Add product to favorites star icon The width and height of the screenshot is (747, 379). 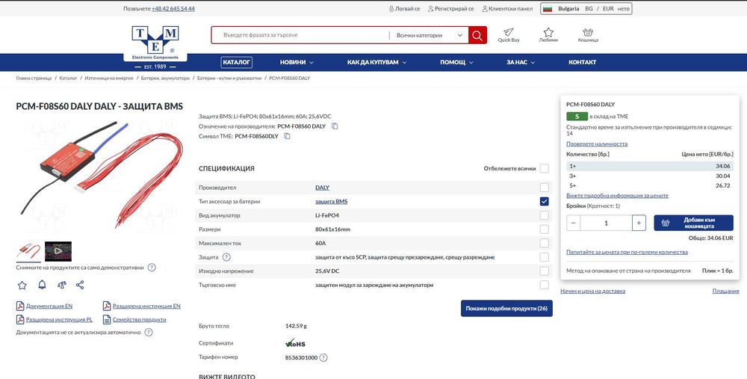22,285
